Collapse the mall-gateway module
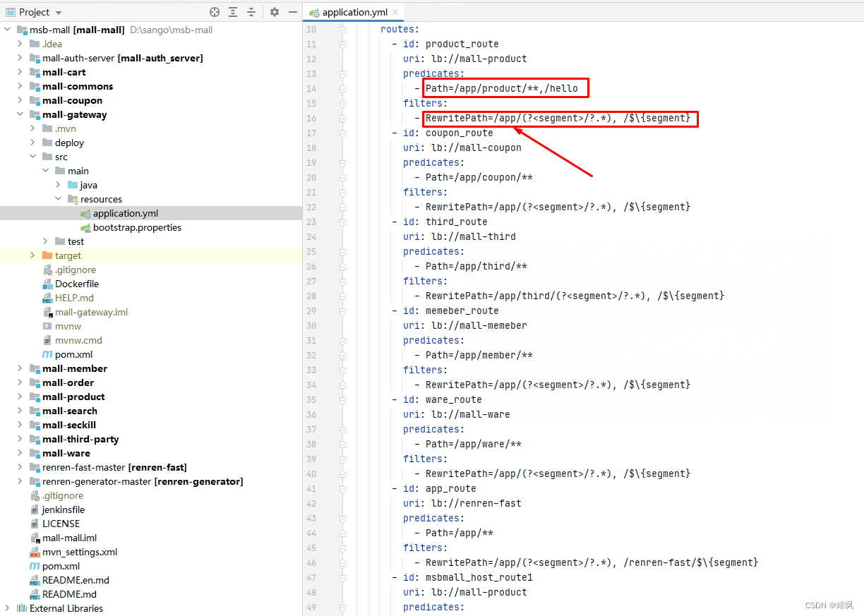This screenshot has height=616, width=864. (x=20, y=114)
